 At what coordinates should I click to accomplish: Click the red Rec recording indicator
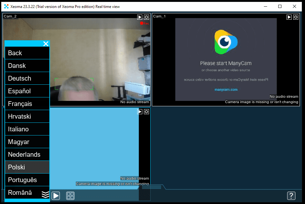tap(145, 23)
